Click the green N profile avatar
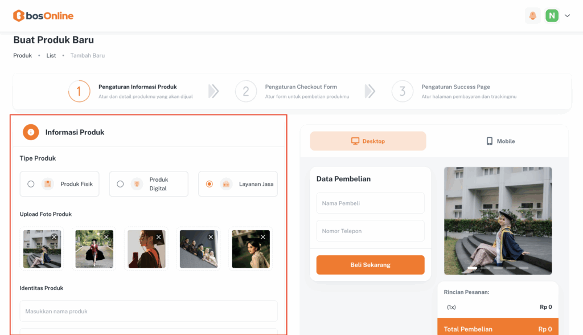This screenshot has height=335, width=583. point(552,16)
